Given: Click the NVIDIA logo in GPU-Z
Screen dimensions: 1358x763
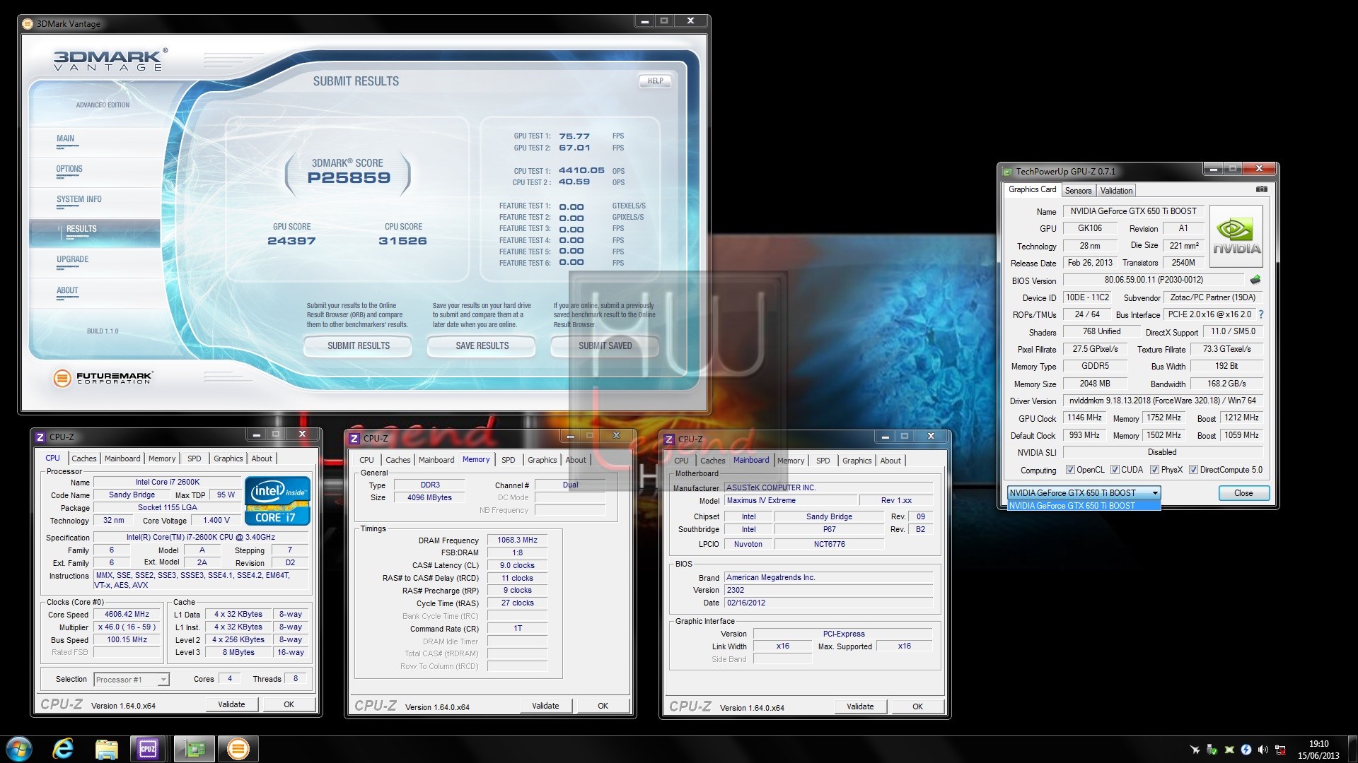Looking at the screenshot, I should (x=1236, y=236).
